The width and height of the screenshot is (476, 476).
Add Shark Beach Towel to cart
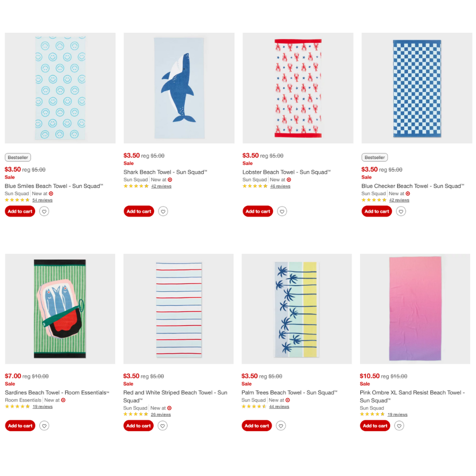coord(139,211)
